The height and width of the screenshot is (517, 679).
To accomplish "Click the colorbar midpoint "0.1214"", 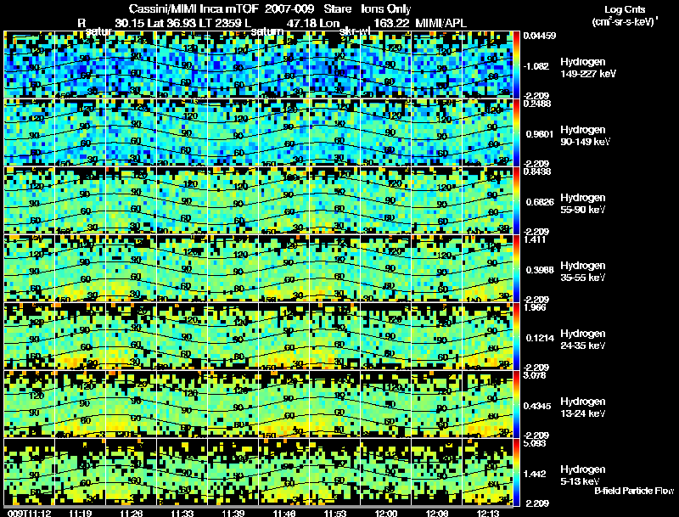I will (540, 338).
